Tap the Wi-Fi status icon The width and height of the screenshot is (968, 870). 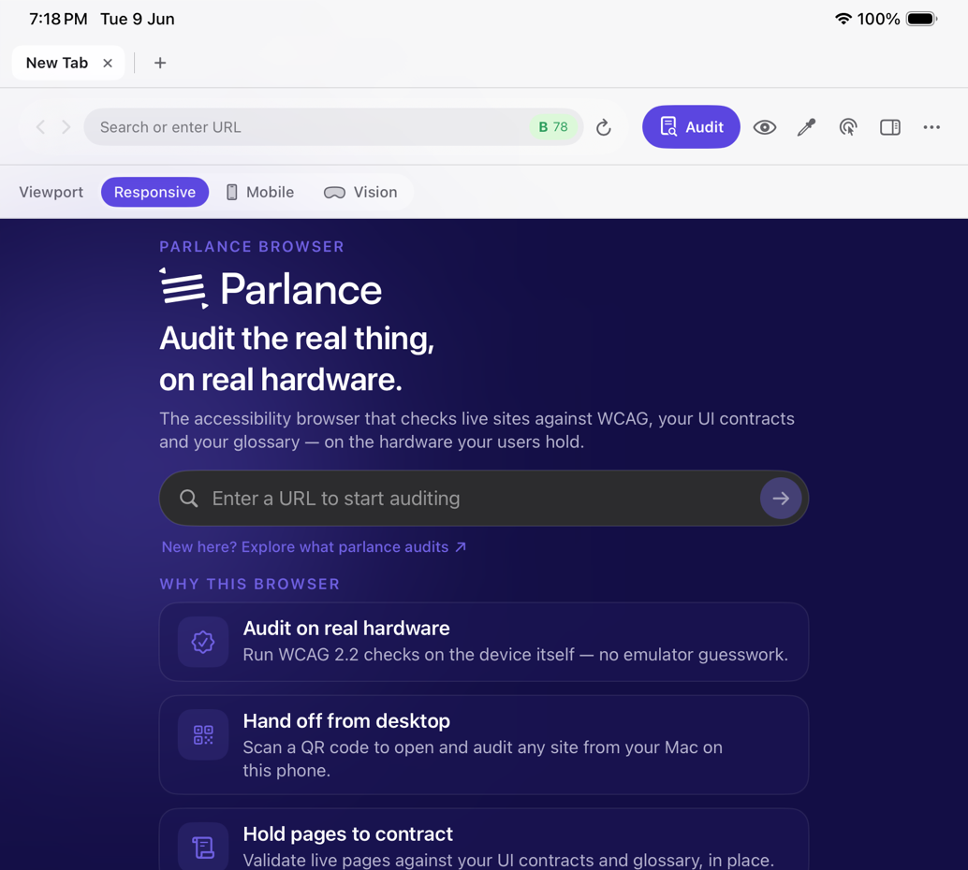tap(843, 19)
